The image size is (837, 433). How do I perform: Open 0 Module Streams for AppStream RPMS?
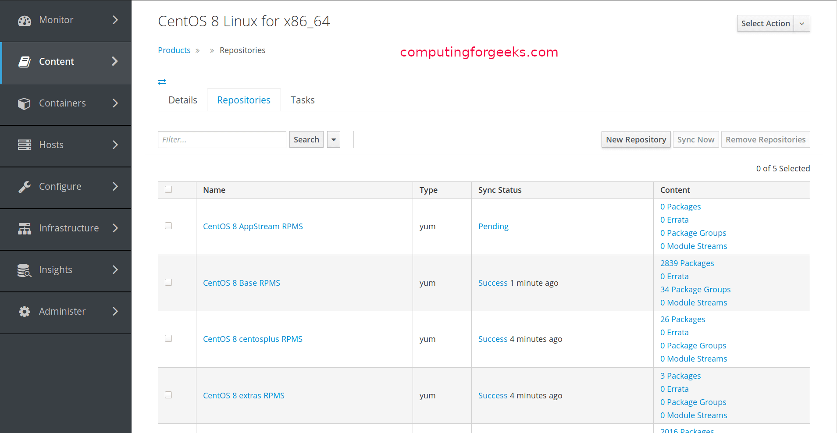click(694, 246)
